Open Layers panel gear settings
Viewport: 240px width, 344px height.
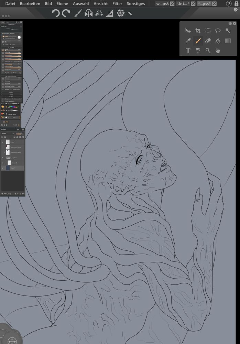point(18,129)
